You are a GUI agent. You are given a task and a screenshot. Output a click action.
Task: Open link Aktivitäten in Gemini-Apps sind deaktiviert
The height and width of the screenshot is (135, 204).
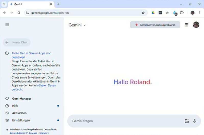coord(31,55)
